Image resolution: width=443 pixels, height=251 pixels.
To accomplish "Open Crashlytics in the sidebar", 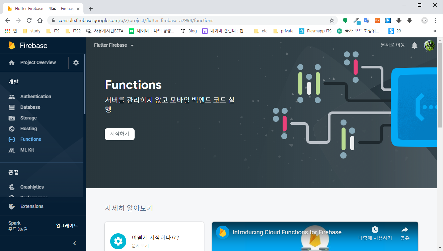I will [x=32, y=187].
